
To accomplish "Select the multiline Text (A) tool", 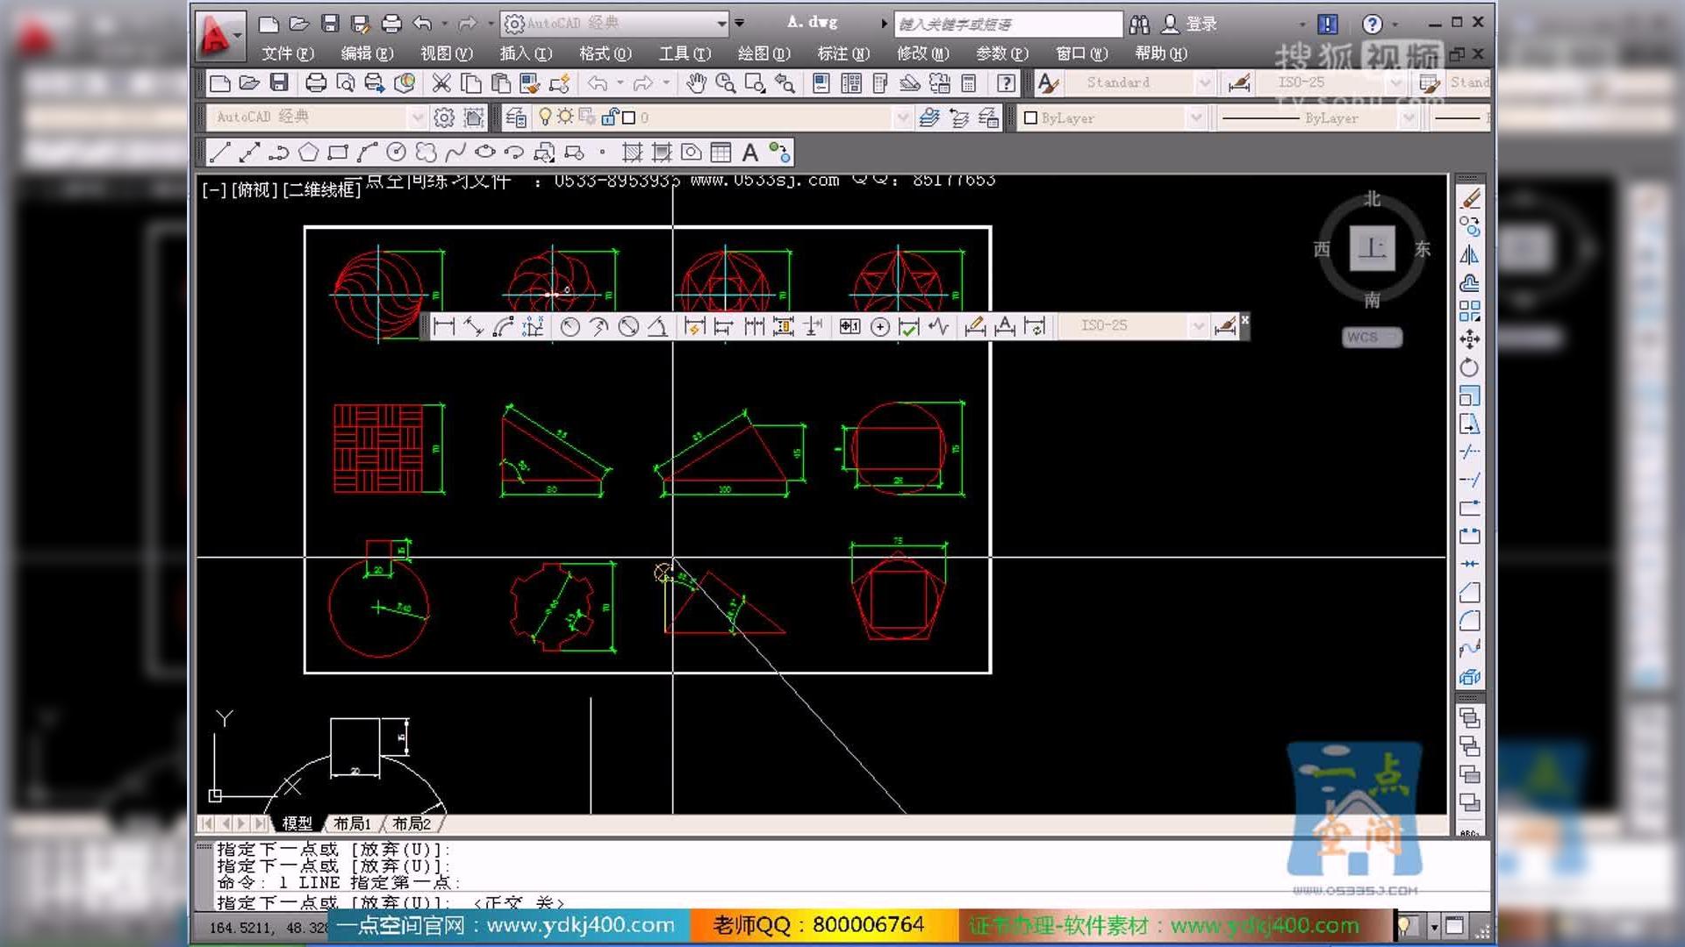I will [749, 153].
